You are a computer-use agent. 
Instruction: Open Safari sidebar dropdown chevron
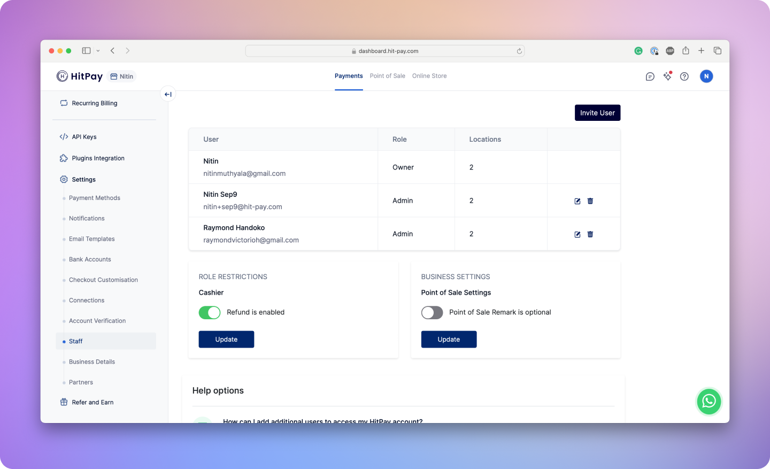click(98, 51)
